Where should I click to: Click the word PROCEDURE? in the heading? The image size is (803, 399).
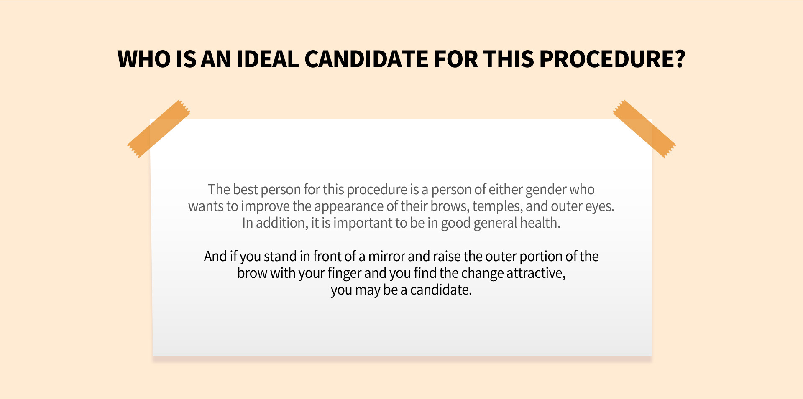click(x=613, y=59)
